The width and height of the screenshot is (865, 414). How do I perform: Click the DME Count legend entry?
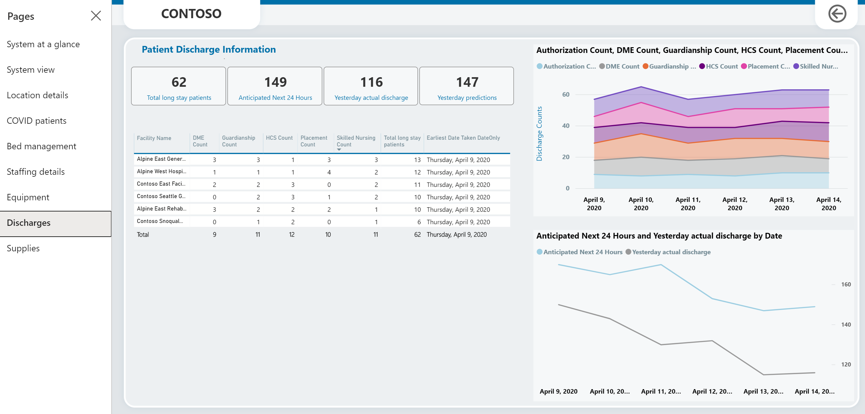tap(622, 66)
